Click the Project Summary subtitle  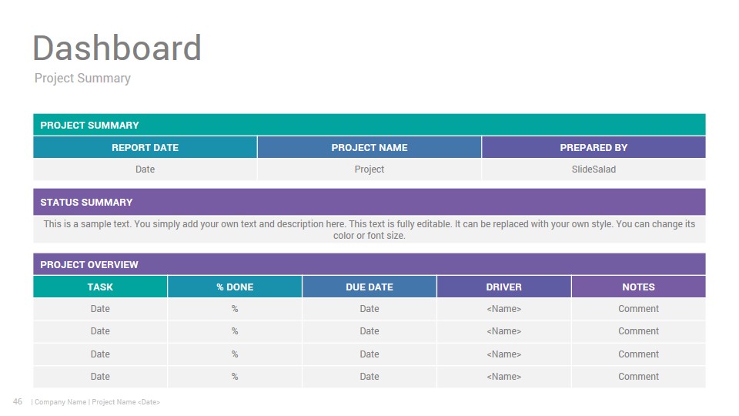coord(82,79)
